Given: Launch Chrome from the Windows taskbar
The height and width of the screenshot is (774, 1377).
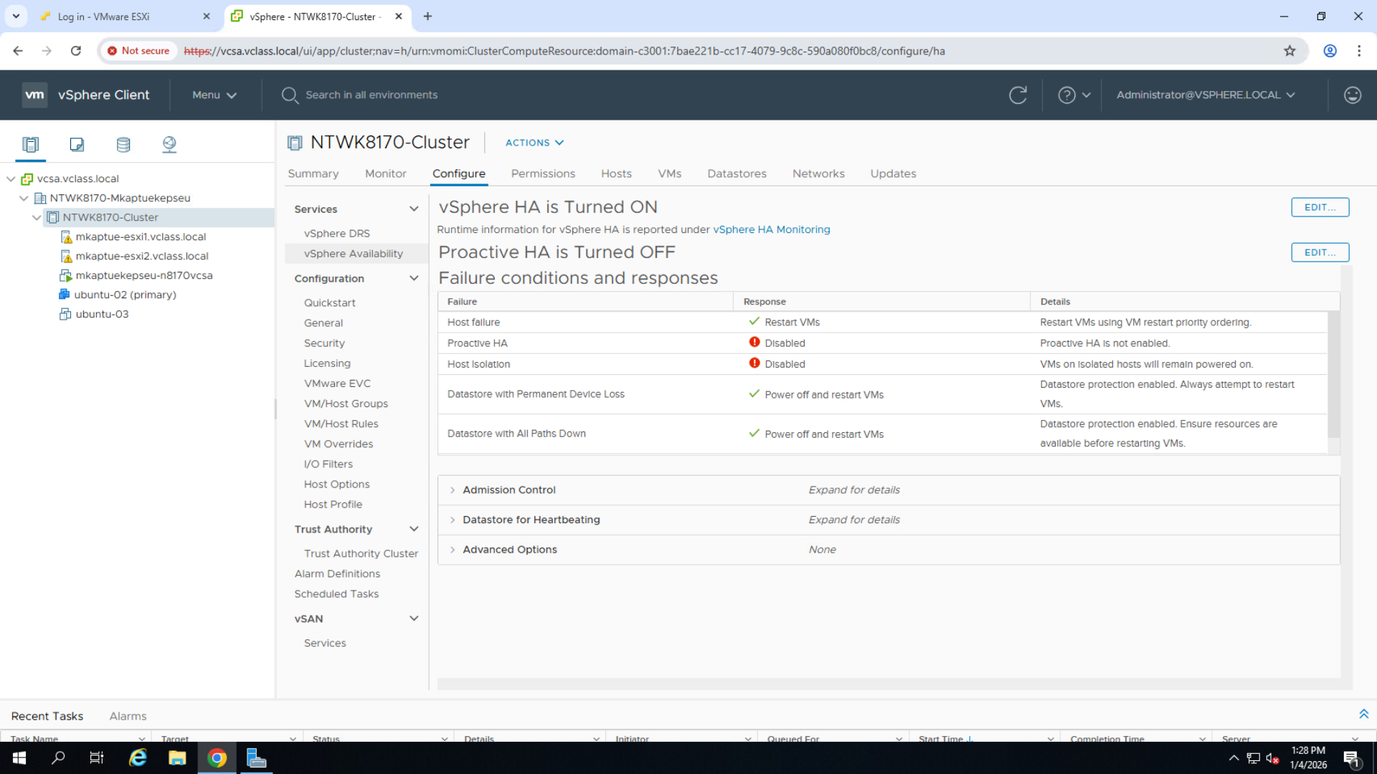Looking at the screenshot, I should [216, 758].
